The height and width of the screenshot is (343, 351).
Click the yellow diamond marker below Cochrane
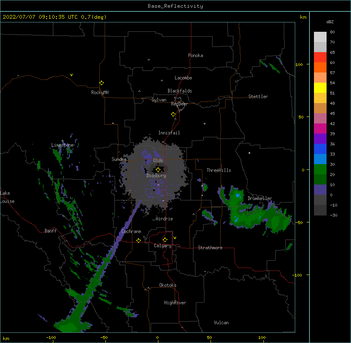coord(138,240)
